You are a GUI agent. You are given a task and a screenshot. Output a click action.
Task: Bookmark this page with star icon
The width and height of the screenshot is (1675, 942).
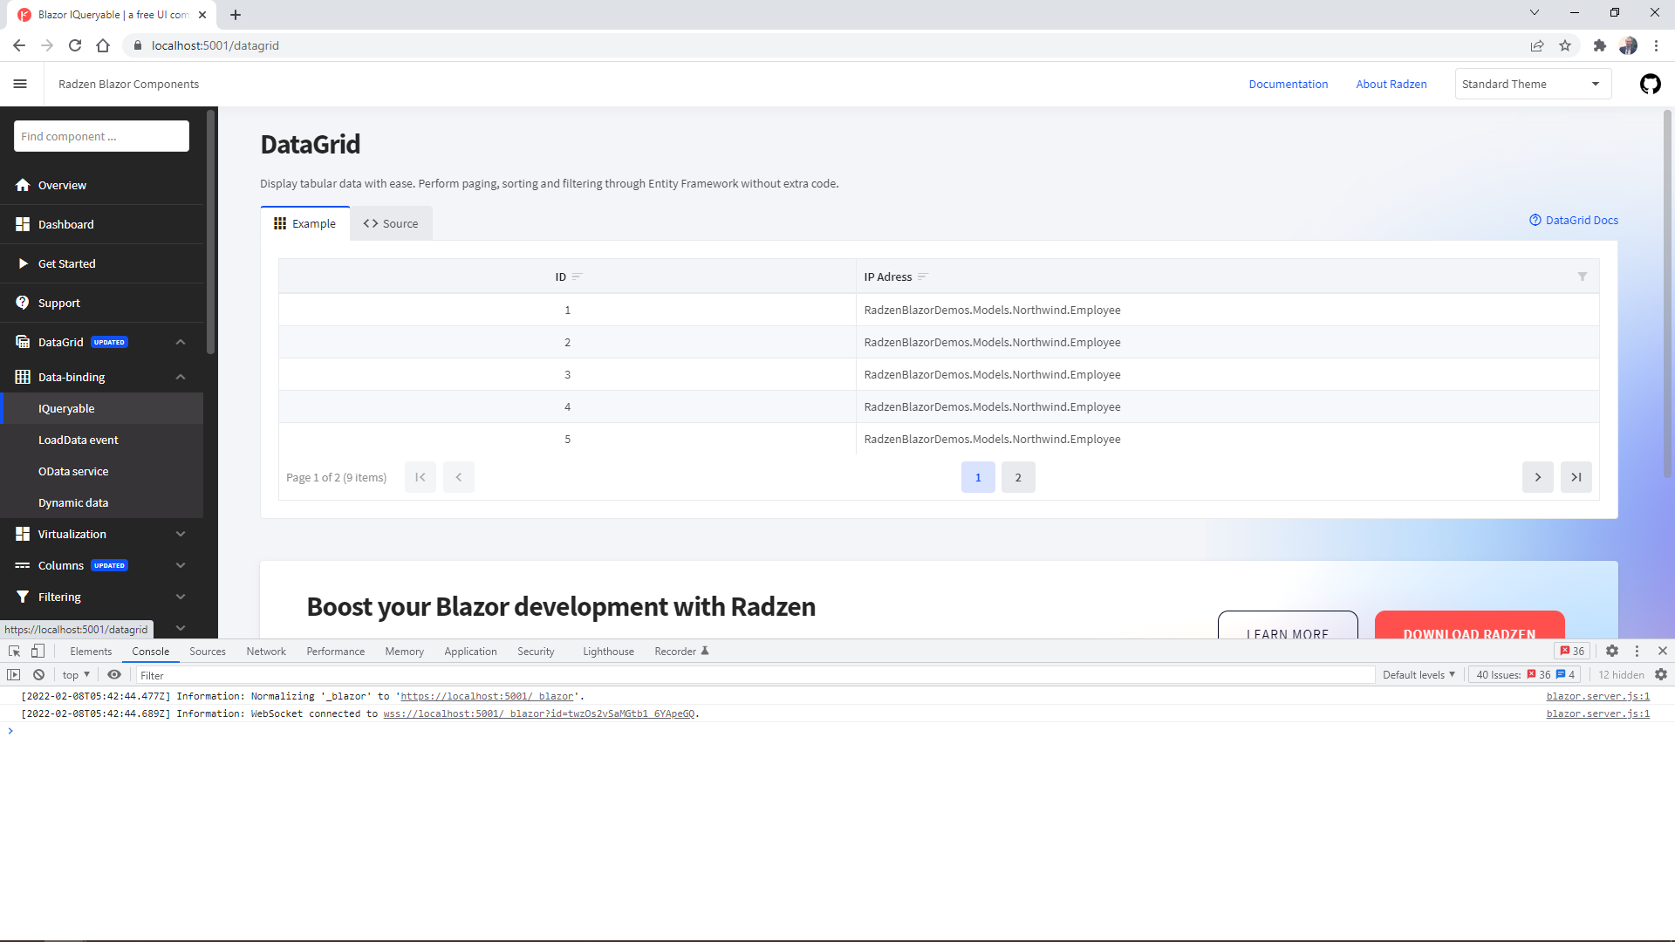point(1565,45)
